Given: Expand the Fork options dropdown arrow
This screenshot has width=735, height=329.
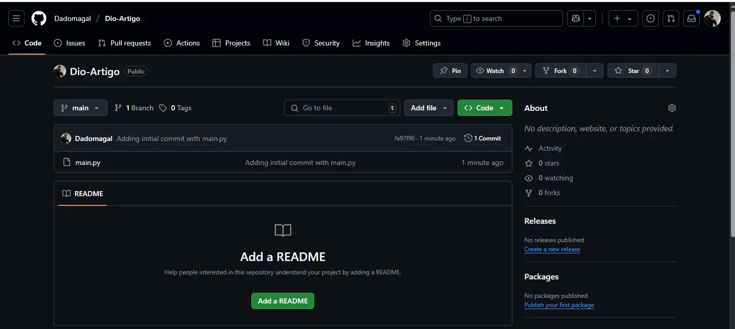Looking at the screenshot, I should coord(594,71).
